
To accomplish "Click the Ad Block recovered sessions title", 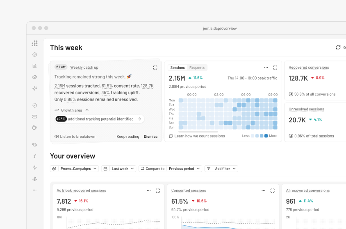I will [x=81, y=191].
